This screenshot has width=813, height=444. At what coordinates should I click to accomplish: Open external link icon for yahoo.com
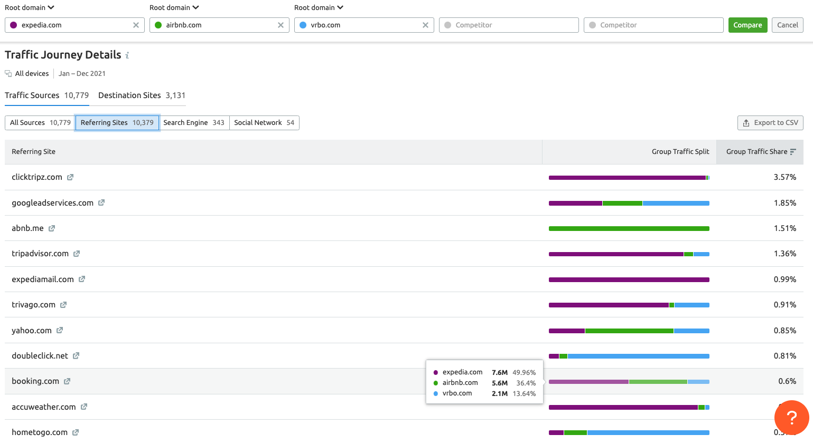click(60, 330)
